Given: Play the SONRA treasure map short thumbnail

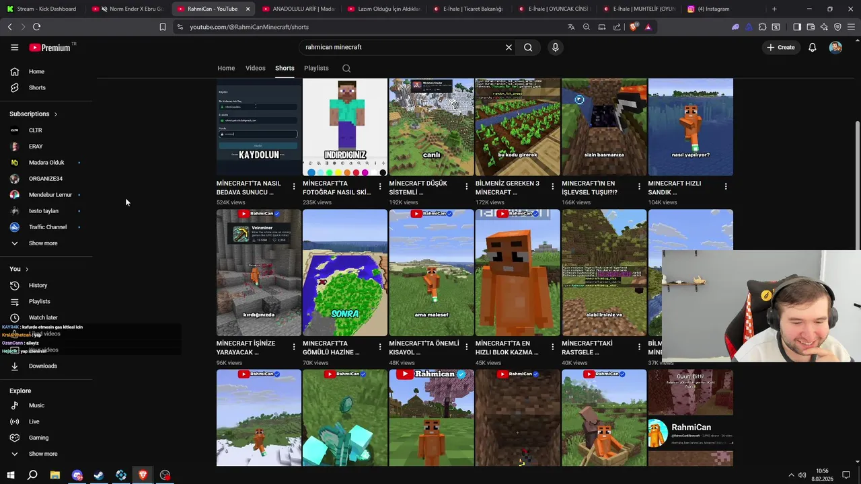Looking at the screenshot, I should tap(344, 272).
